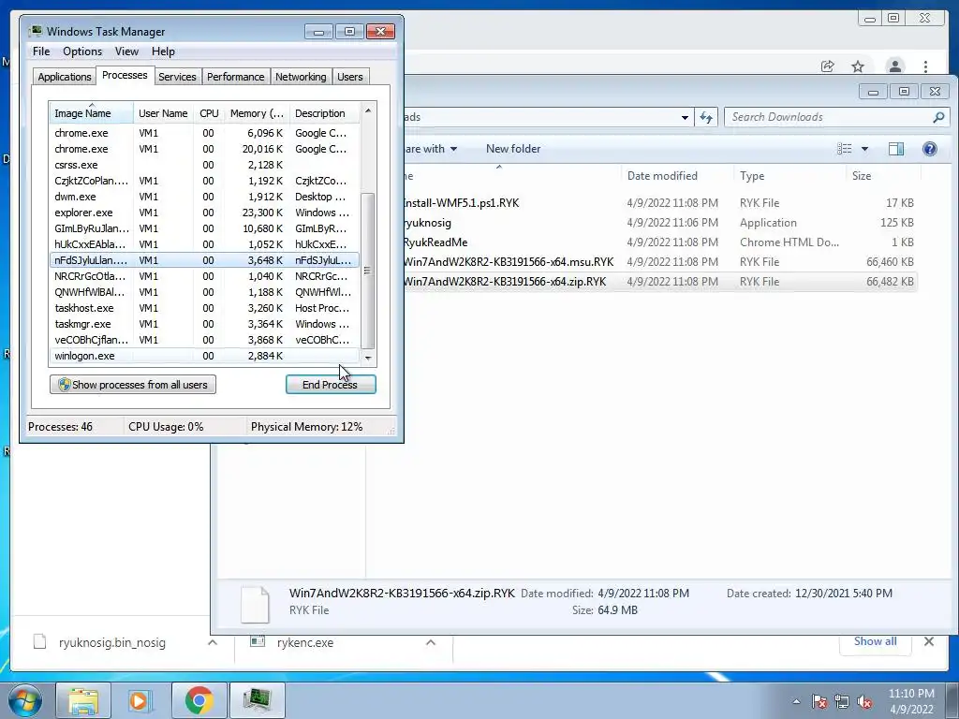Click the process list scroll down arrow

367,358
